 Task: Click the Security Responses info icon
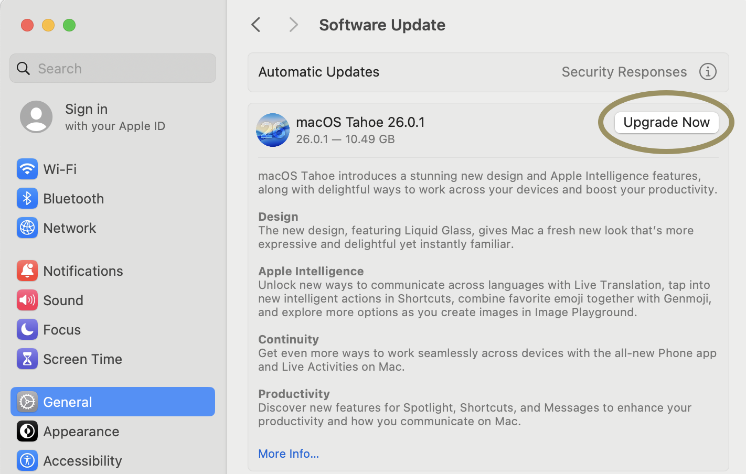[x=708, y=72]
